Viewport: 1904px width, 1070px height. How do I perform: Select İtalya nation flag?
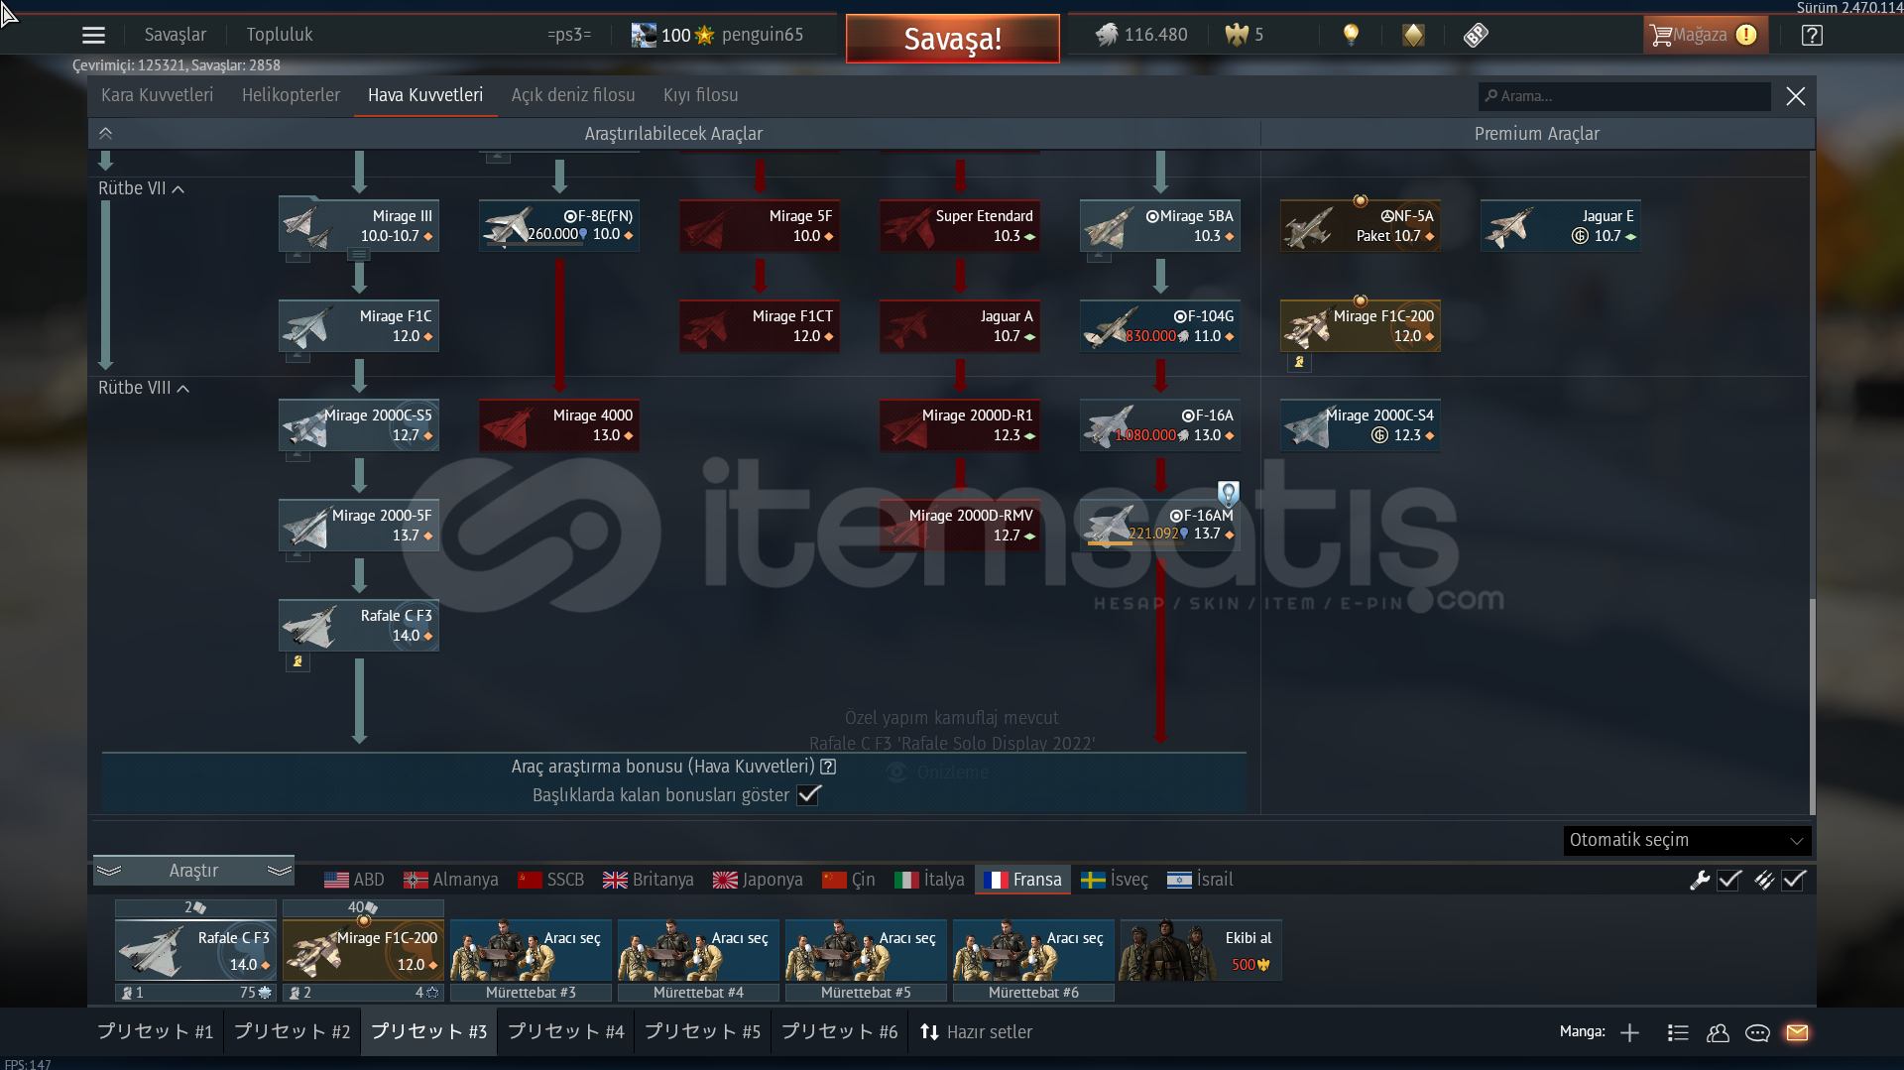929,880
